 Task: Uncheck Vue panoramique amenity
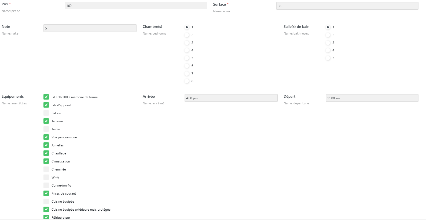(46, 137)
